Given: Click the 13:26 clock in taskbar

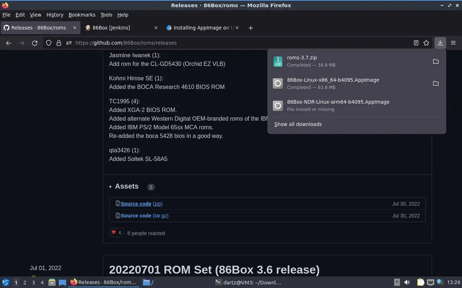Looking at the screenshot, I should coord(453,283).
